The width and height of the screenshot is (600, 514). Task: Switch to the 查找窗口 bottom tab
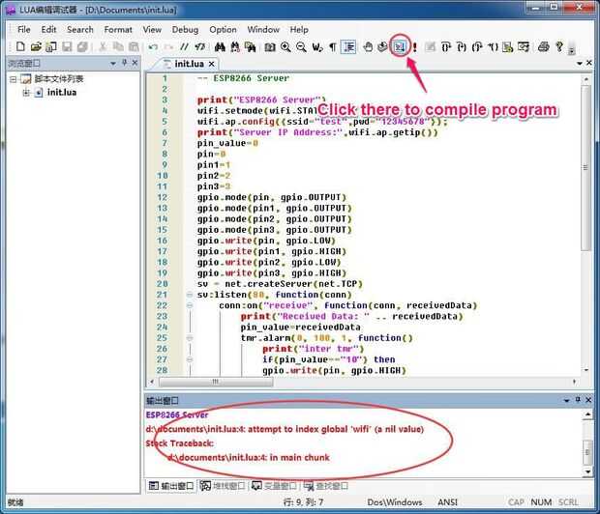[x=326, y=486]
